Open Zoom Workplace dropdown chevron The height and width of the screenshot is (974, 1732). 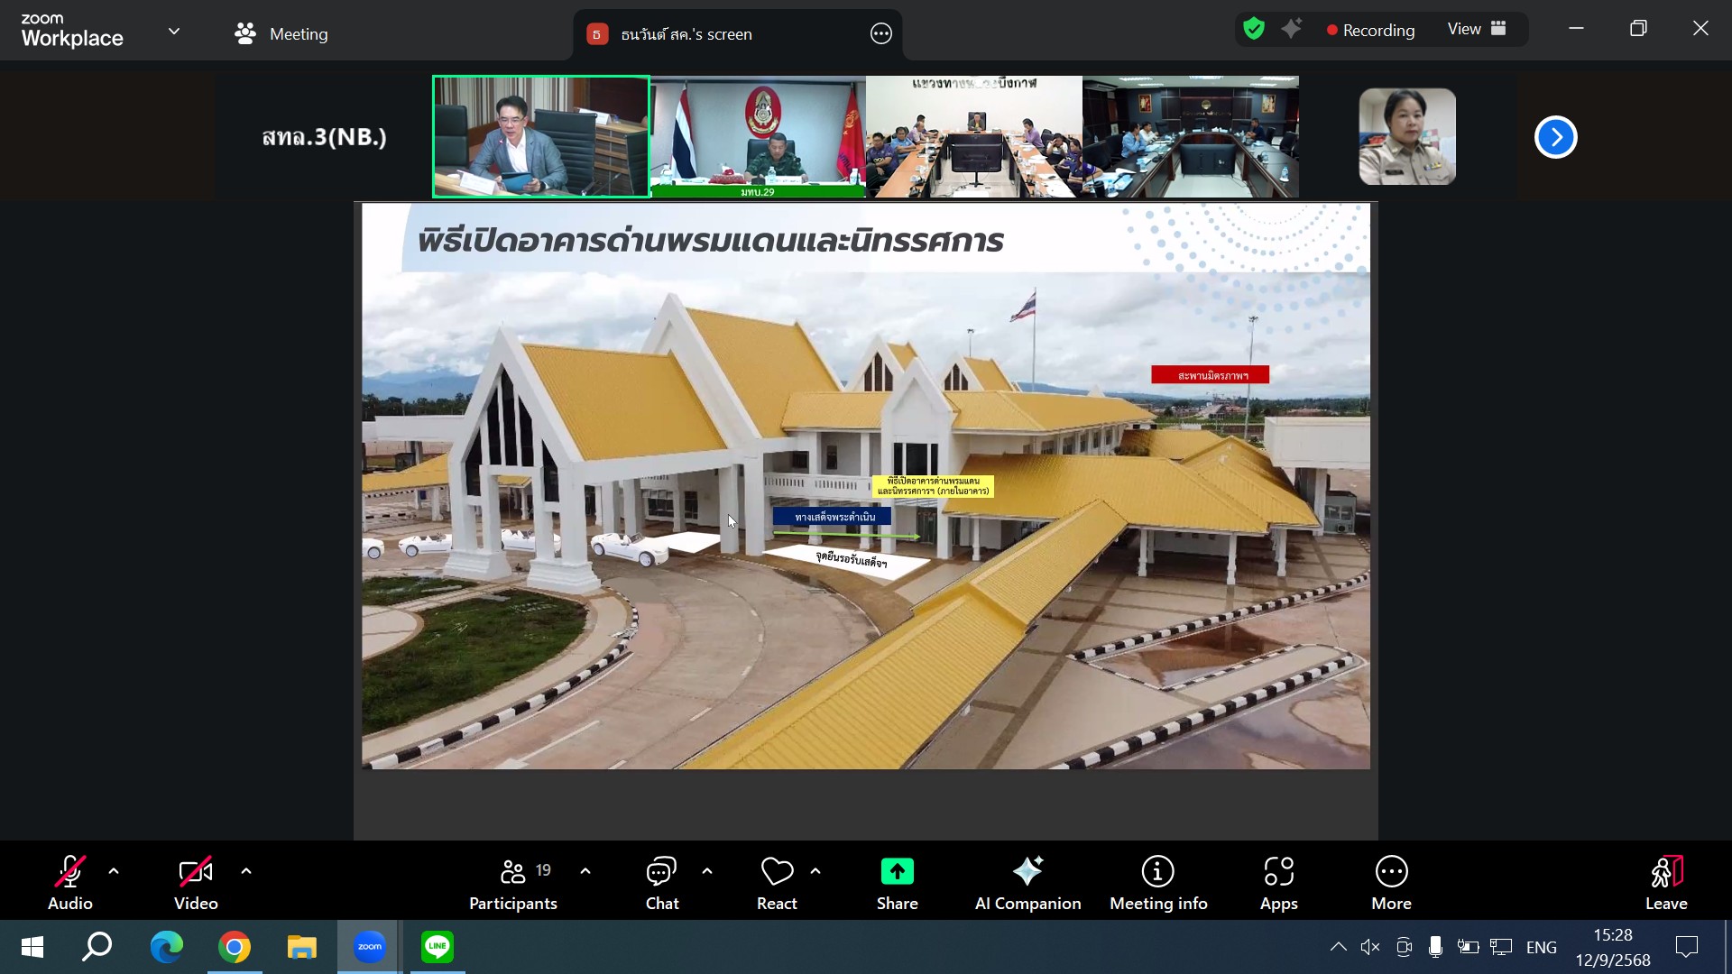click(x=174, y=32)
